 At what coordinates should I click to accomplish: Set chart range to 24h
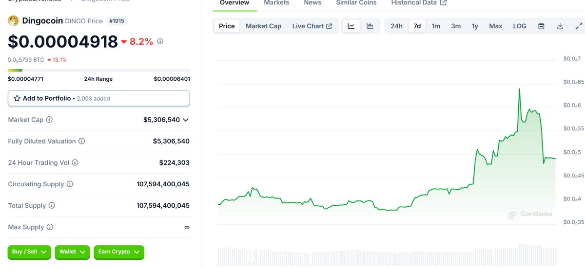point(396,26)
